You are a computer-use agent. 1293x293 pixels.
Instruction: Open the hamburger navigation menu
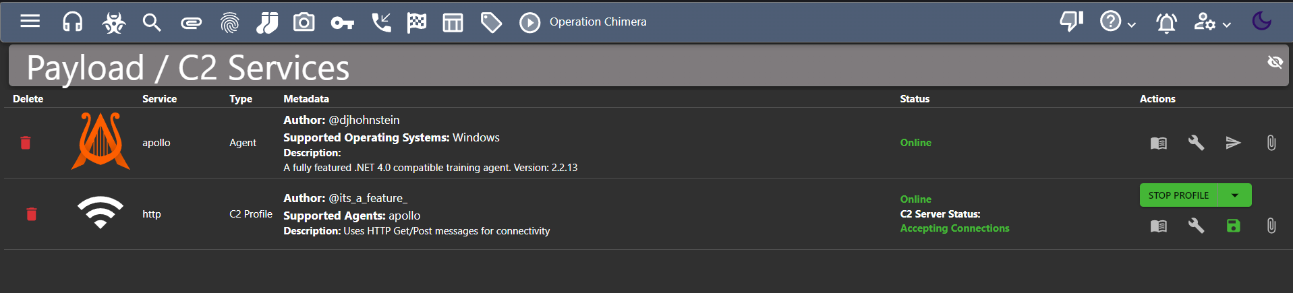point(30,22)
